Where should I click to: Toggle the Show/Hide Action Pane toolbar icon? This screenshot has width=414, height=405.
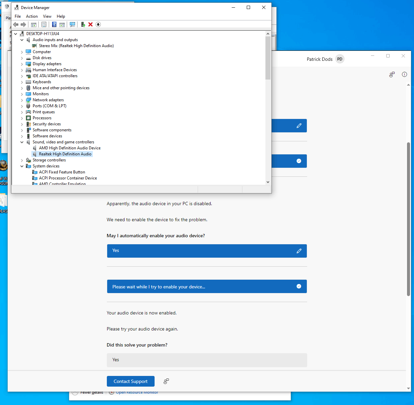(x=62, y=24)
